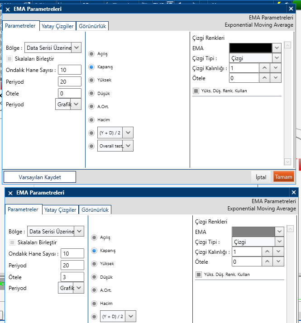Toggle Yüks. Düş. Renk. Kullan in upper dialog
The image size is (301, 323).
[x=196, y=91]
